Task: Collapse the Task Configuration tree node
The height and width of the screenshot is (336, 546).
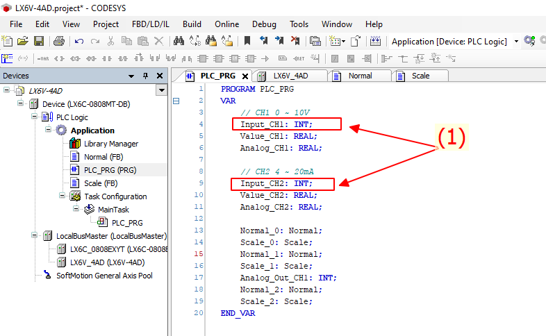Action: point(62,196)
